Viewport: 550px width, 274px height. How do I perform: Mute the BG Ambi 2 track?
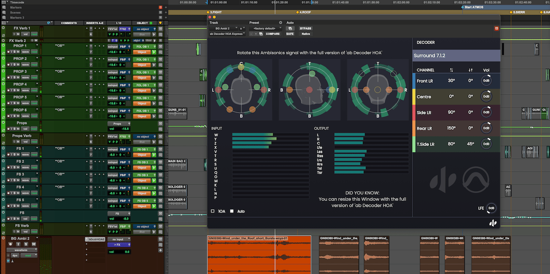(33, 244)
